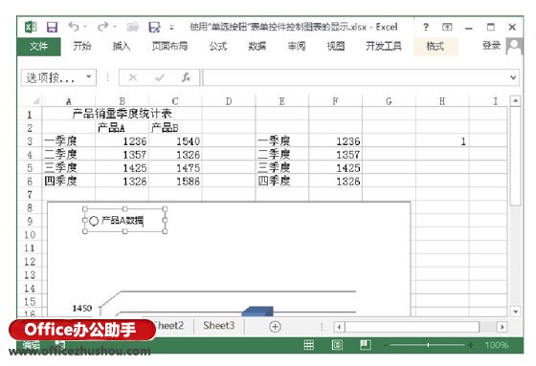The image size is (536, 366).
Task: Zoom in with the plus button
Action: [471, 346]
